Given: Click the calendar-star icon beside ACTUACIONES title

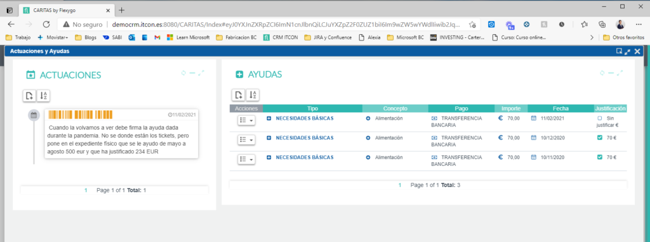Looking at the screenshot, I should pos(30,75).
